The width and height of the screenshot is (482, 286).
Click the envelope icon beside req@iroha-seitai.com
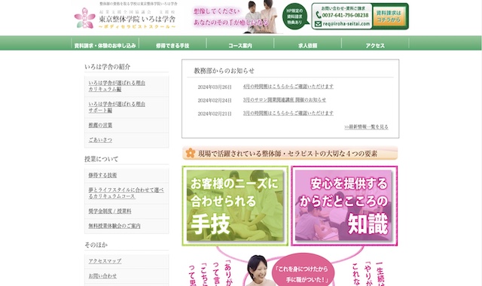click(318, 23)
